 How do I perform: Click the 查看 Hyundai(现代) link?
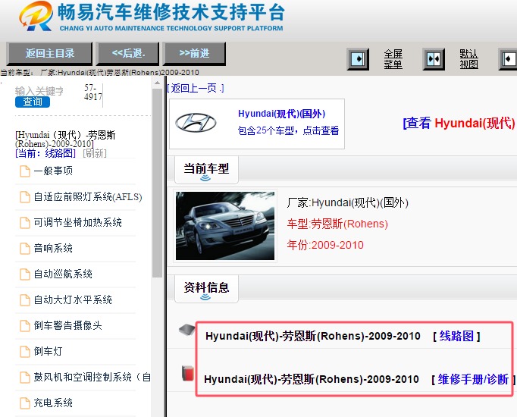(x=459, y=124)
